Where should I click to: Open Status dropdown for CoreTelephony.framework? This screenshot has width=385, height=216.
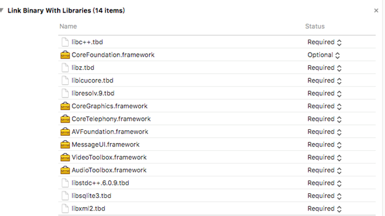[325, 119]
